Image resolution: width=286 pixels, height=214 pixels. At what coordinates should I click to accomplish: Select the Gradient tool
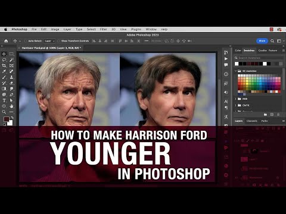[4, 89]
